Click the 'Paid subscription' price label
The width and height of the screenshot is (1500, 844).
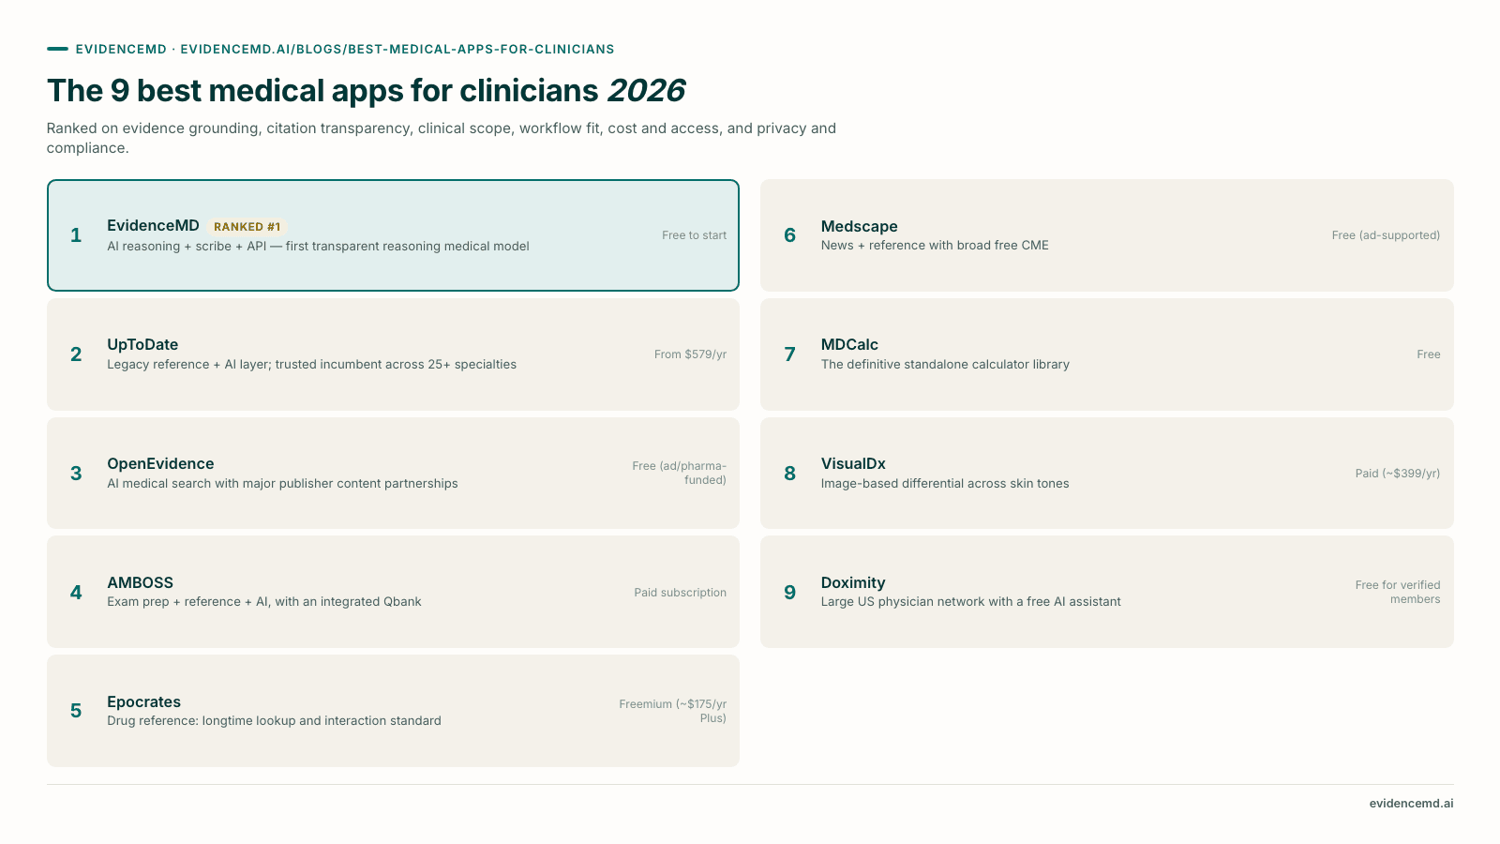(x=680, y=593)
